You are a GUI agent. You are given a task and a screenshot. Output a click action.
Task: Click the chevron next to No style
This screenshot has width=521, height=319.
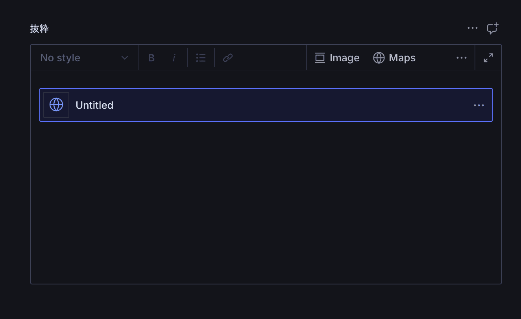point(125,58)
